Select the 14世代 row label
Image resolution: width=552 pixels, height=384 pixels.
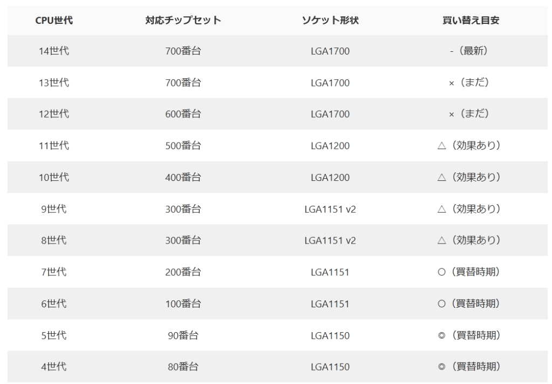[x=54, y=51]
